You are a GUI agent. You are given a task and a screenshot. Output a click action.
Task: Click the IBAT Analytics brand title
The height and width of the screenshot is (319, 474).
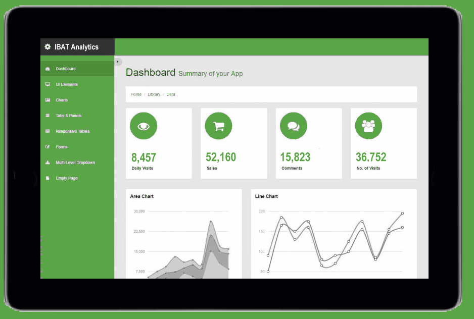(x=76, y=47)
